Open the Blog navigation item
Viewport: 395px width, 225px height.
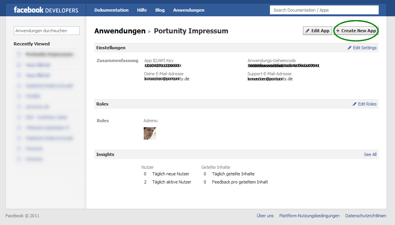pos(160,10)
